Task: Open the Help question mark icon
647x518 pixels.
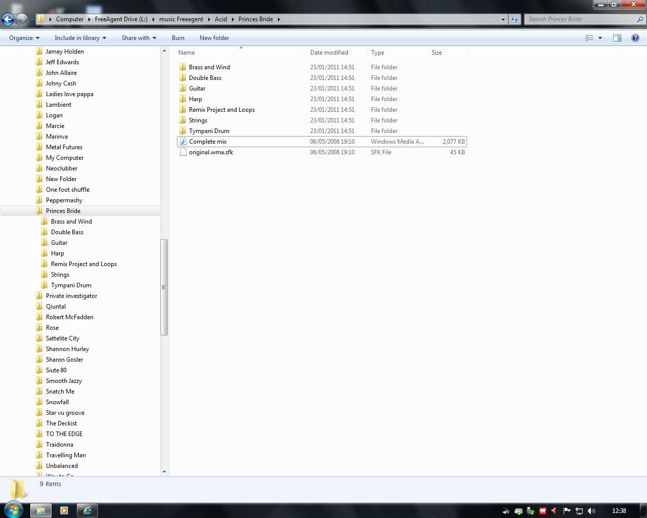Action: (635, 38)
